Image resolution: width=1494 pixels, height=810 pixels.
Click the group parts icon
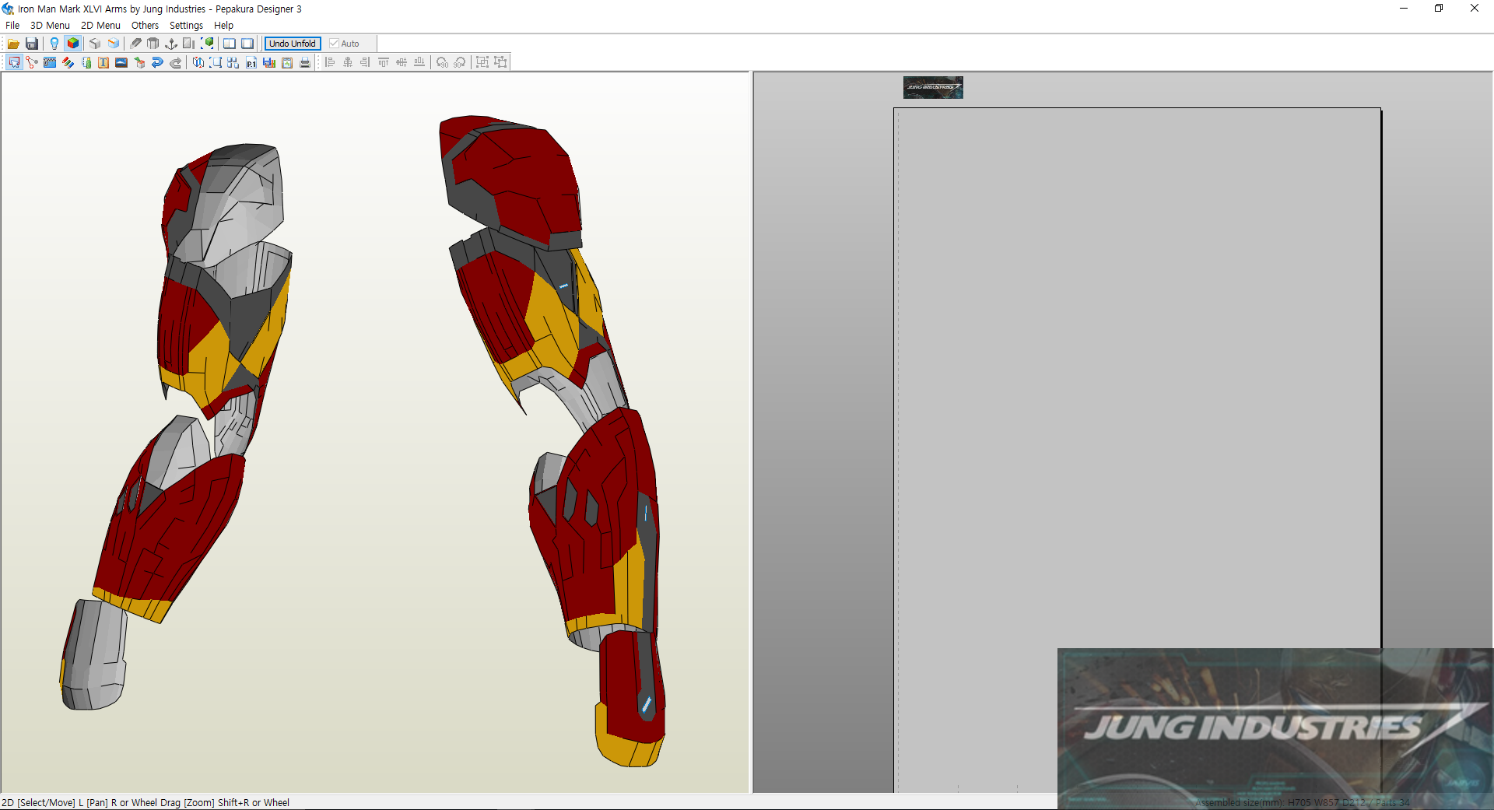point(482,62)
